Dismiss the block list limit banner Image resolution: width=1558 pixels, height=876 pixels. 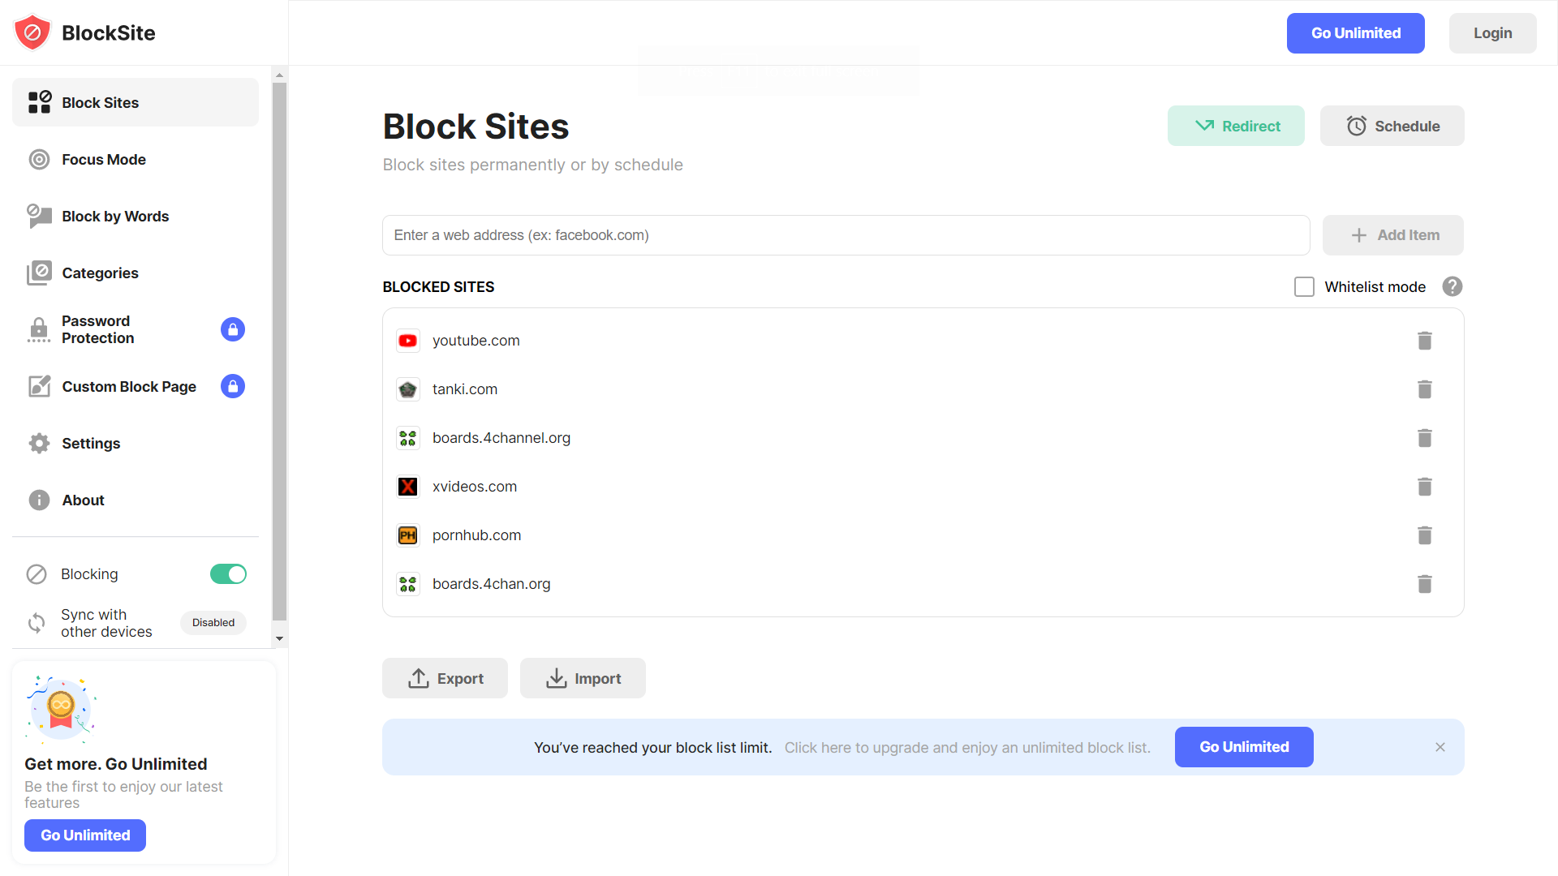(1440, 747)
